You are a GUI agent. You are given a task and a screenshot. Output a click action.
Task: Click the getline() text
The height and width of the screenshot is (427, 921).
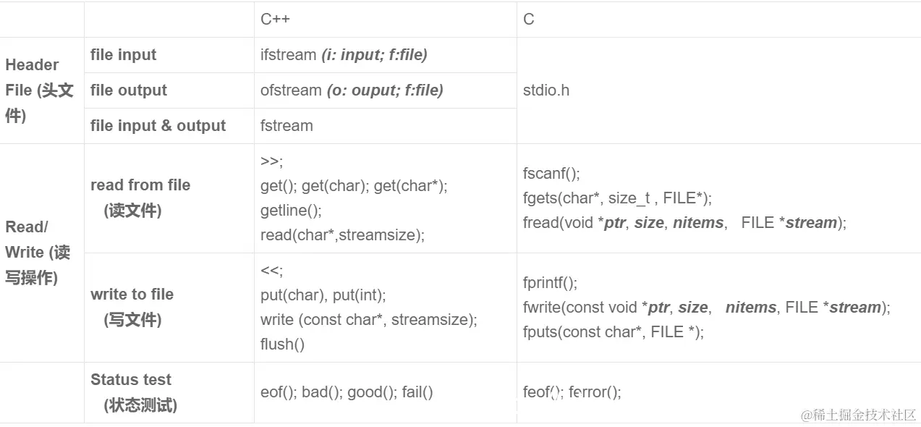tap(291, 210)
